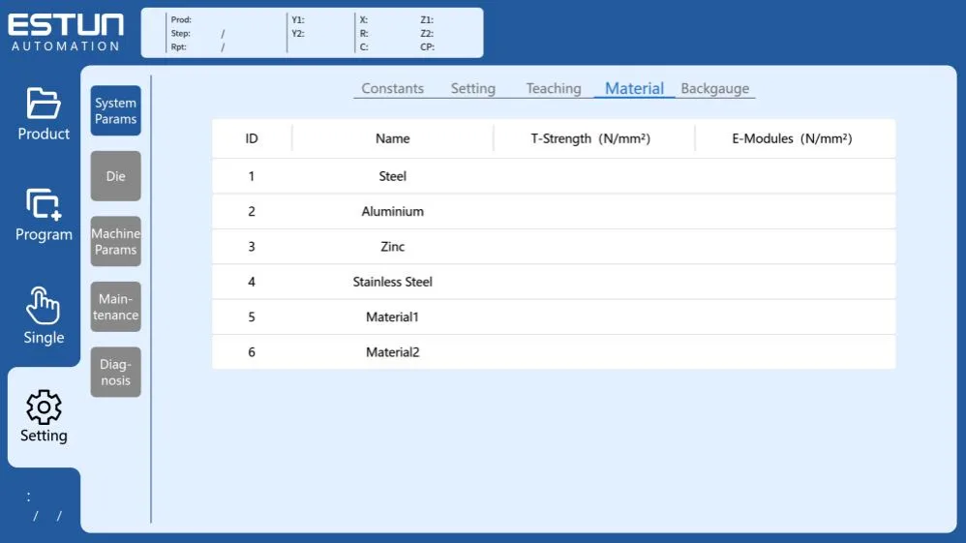Click the ID column header
Image resolution: width=966 pixels, height=543 pixels.
(x=252, y=138)
